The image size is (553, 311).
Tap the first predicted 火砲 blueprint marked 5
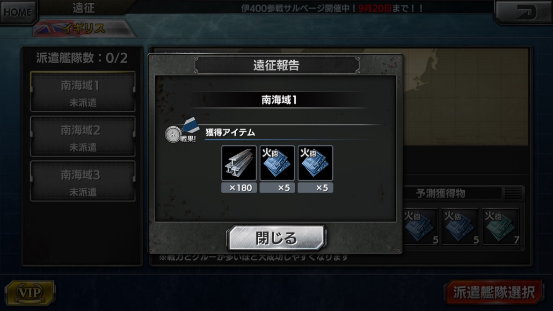(x=421, y=226)
